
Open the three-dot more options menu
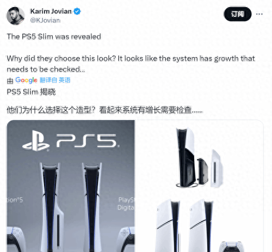[259, 14]
